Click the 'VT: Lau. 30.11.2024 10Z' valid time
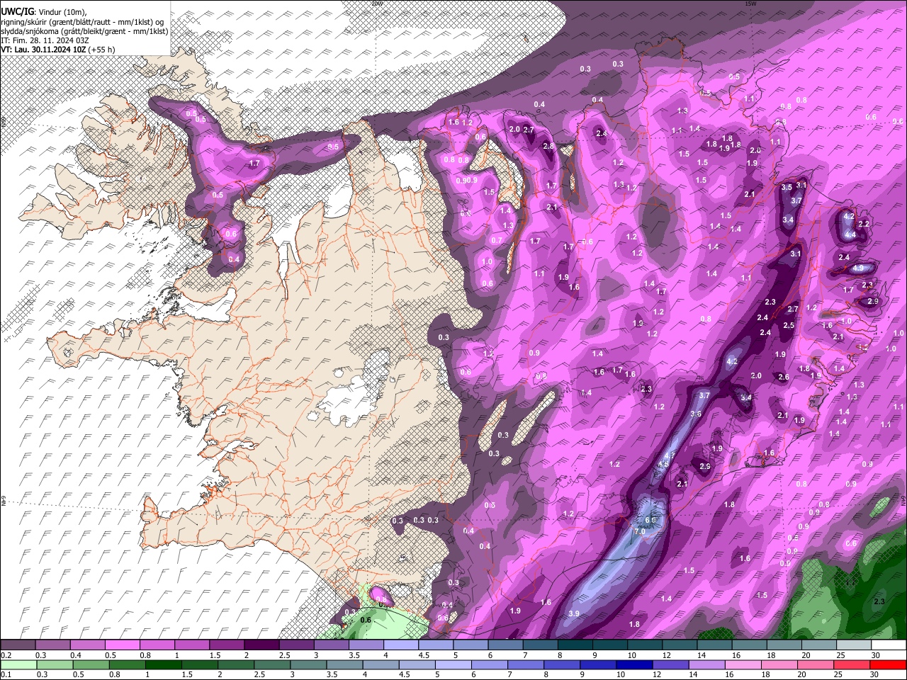The image size is (907, 680). pyautogui.click(x=44, y=50)
